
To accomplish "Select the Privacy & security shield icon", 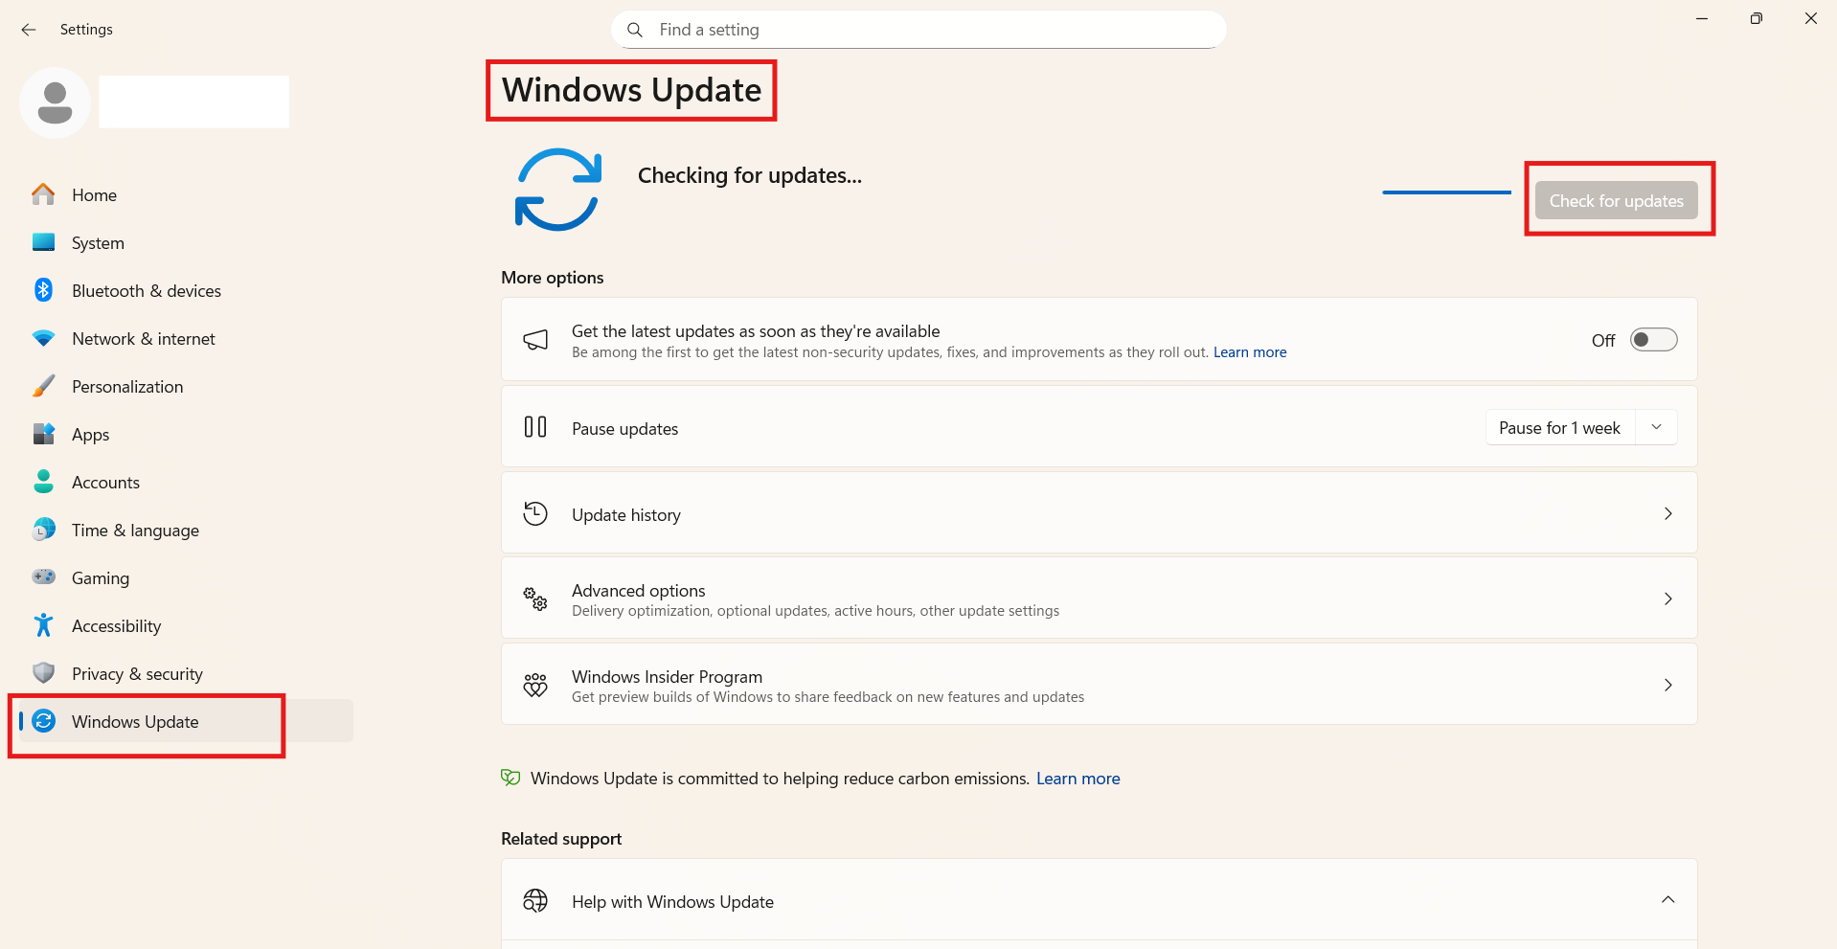I will pos(43,673).
